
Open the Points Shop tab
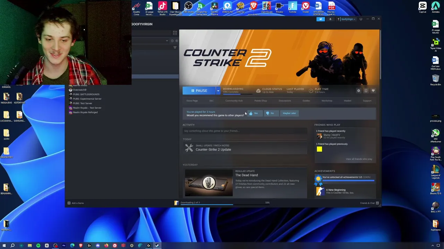[x=261, y=101]
